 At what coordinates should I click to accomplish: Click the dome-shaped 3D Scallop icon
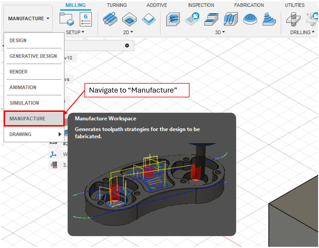[250, 19]
